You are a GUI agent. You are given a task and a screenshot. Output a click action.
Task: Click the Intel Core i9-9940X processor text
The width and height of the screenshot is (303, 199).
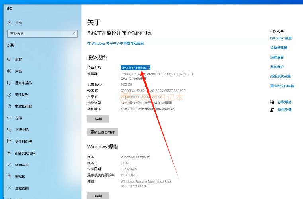click(x=157, y=76)
